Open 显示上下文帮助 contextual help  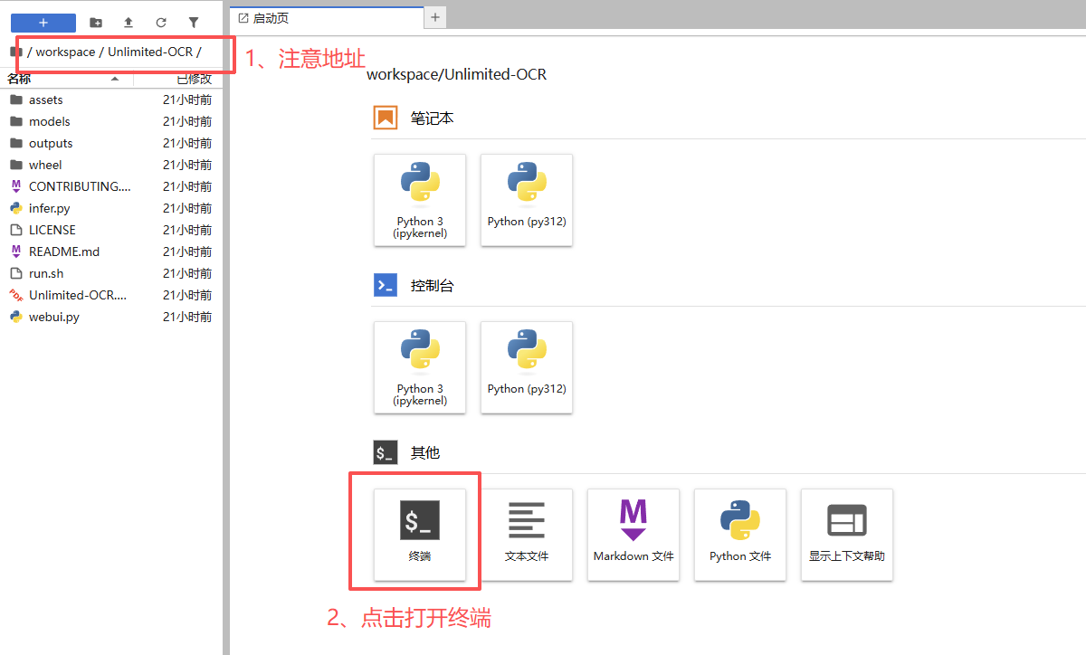coord(847,535)
